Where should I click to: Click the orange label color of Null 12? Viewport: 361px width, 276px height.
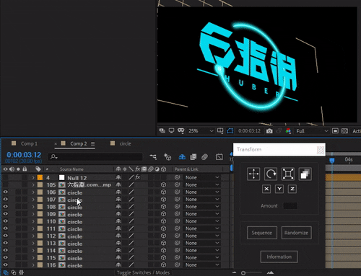pyautogui.click(x=40, y=177)
